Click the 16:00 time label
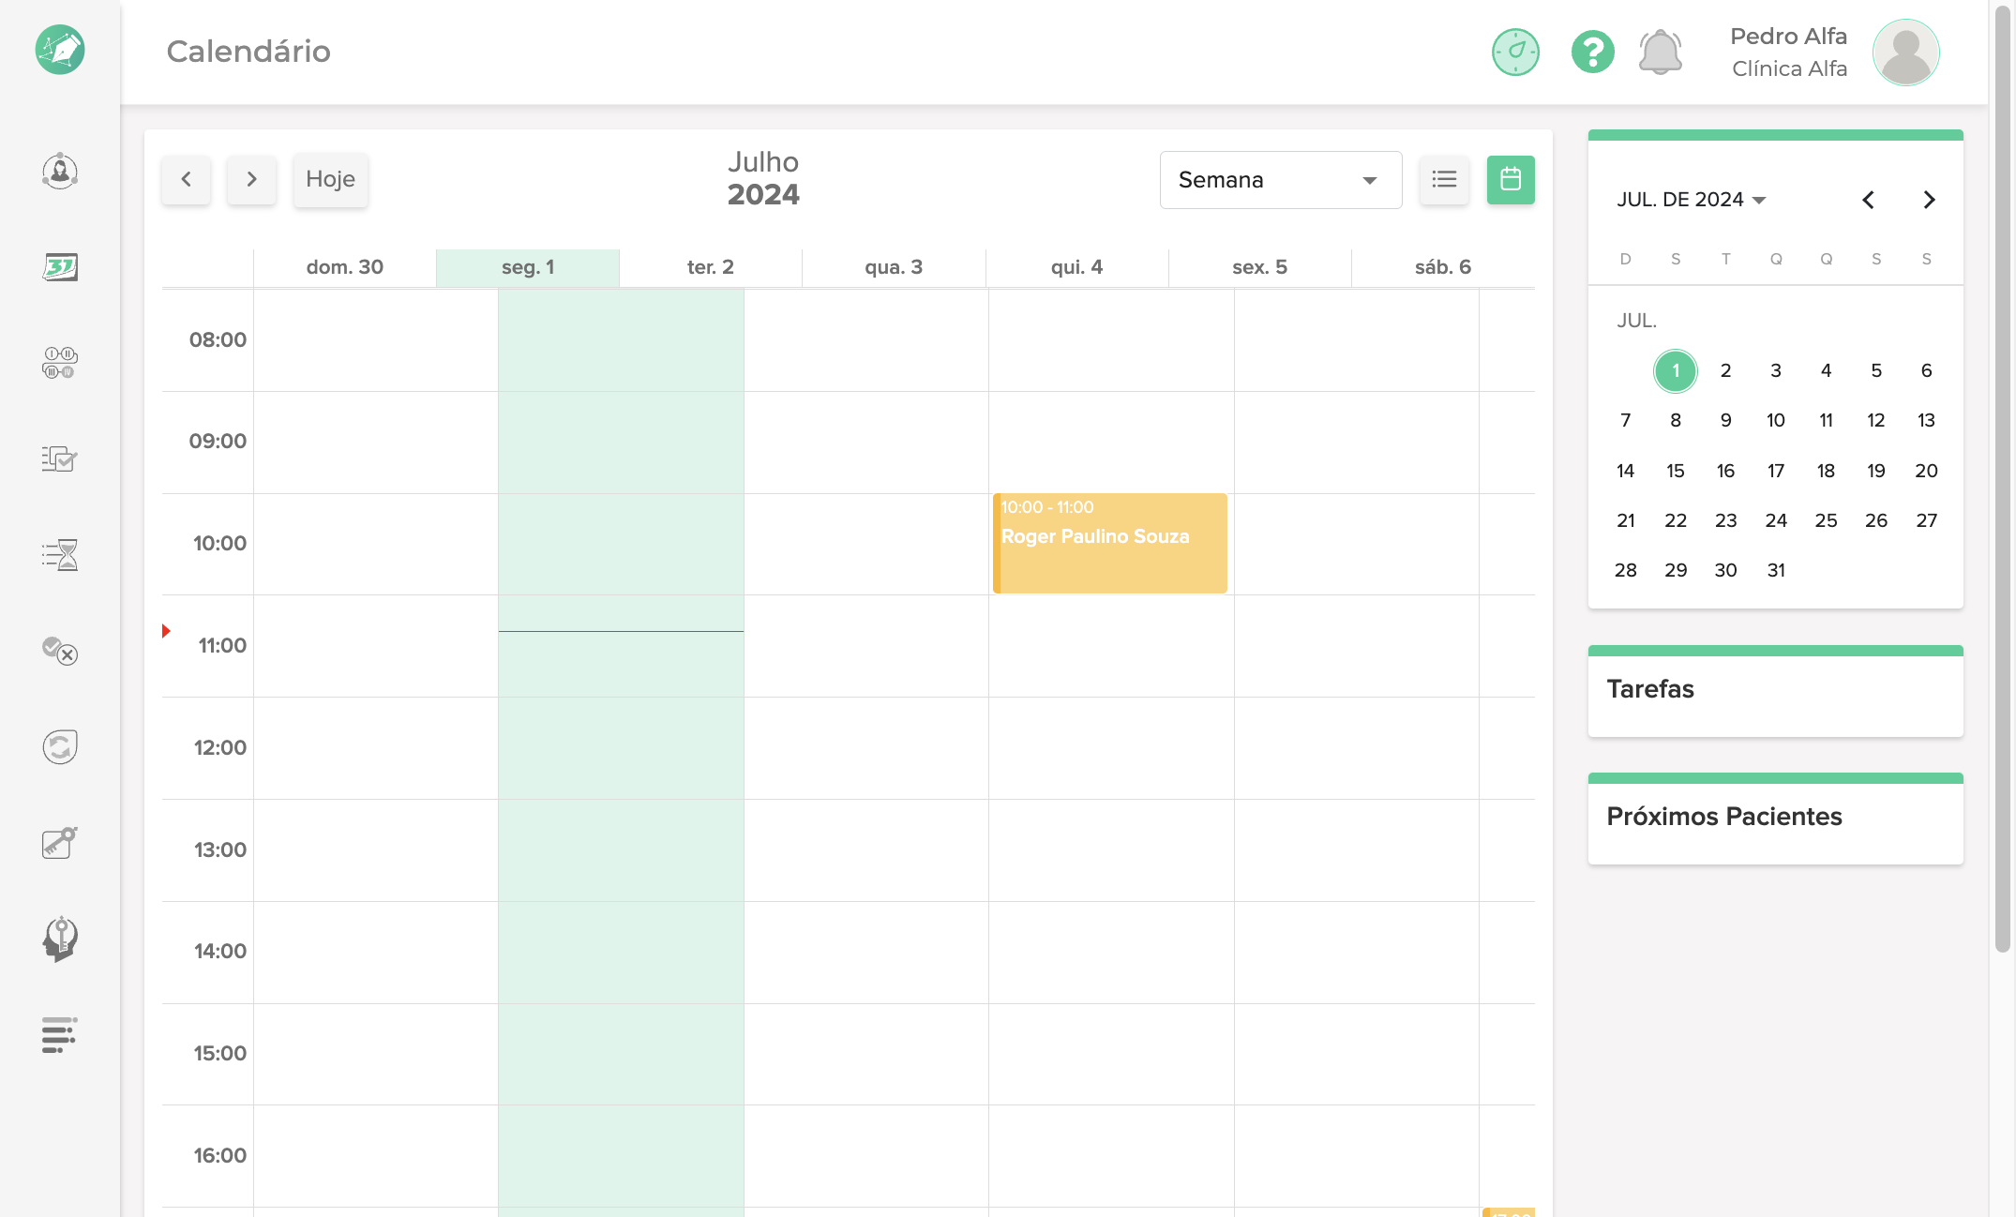Viewport: 2016px width, 1217px height. (219, 1155)
